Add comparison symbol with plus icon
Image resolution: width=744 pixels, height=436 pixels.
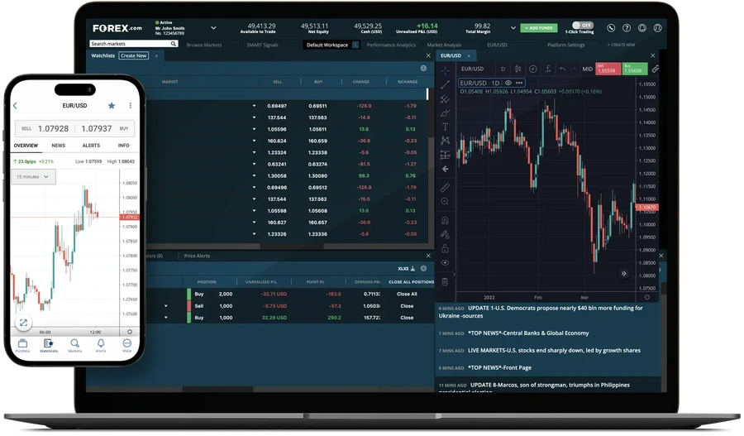[x=533, y=69]
